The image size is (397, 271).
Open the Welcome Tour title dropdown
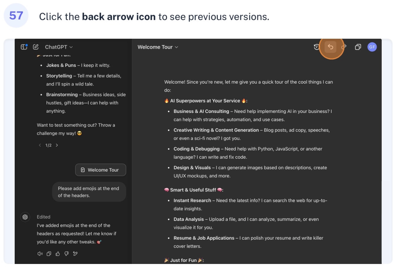pyautogui.click(x=158, y=47)
